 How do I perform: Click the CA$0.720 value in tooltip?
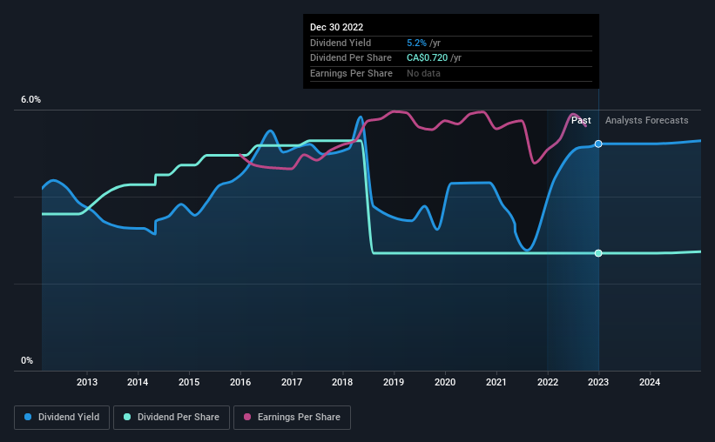pos(428,58)
